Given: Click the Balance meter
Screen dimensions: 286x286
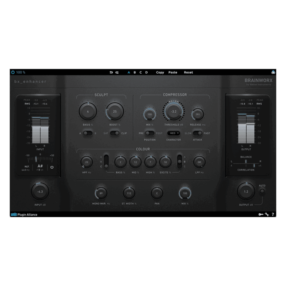Looking at the screenshot, I should click(x=246, y=162).
